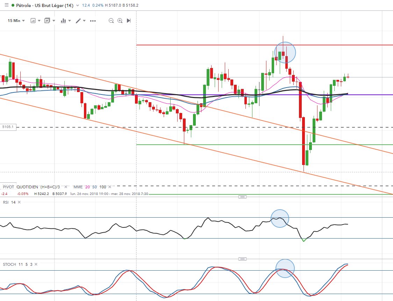Click the green market status dot
The image size is (393, 301).
click(x=13, y=5)
